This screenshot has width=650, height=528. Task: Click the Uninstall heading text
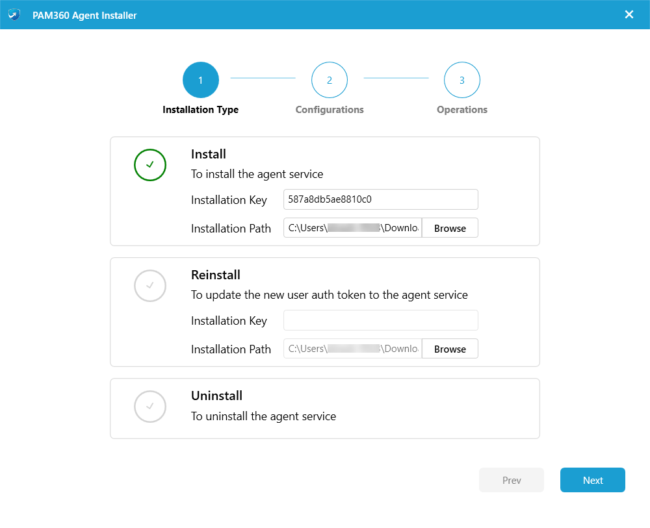(216, 396)
